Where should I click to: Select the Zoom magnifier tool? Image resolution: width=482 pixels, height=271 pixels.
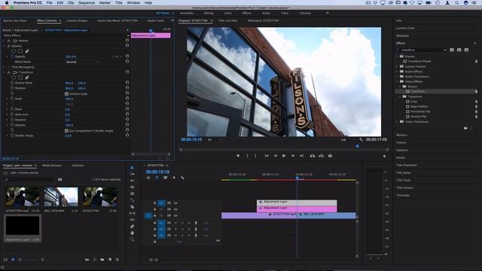click(133, 239)
